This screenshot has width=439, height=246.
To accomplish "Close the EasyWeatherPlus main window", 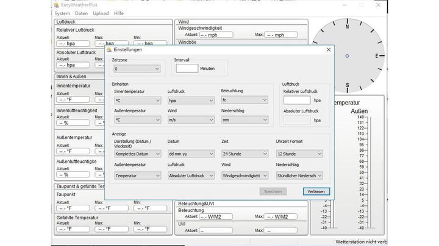I will pyautogui.click(x=378, y=5).
